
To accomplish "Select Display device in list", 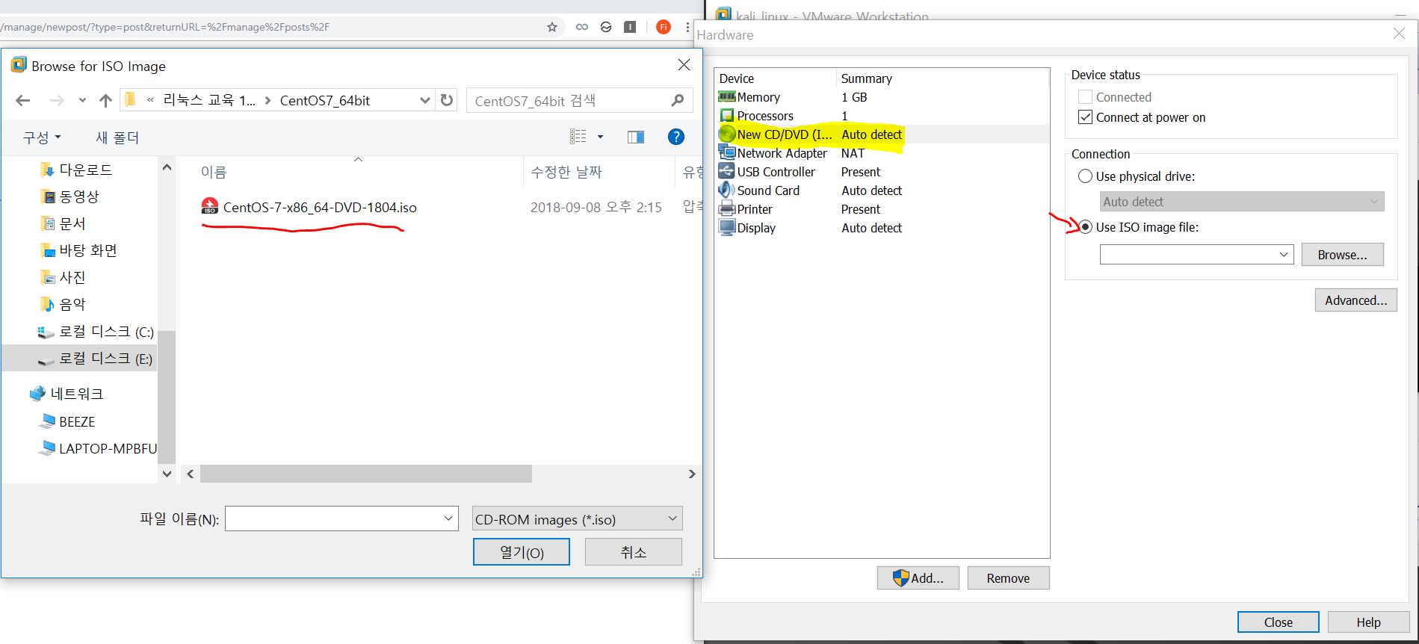I will [x=882, y=228].
